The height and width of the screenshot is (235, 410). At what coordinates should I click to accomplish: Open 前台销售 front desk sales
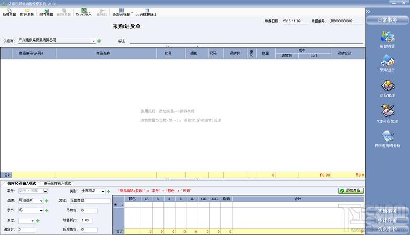click(x=387, y=40)
